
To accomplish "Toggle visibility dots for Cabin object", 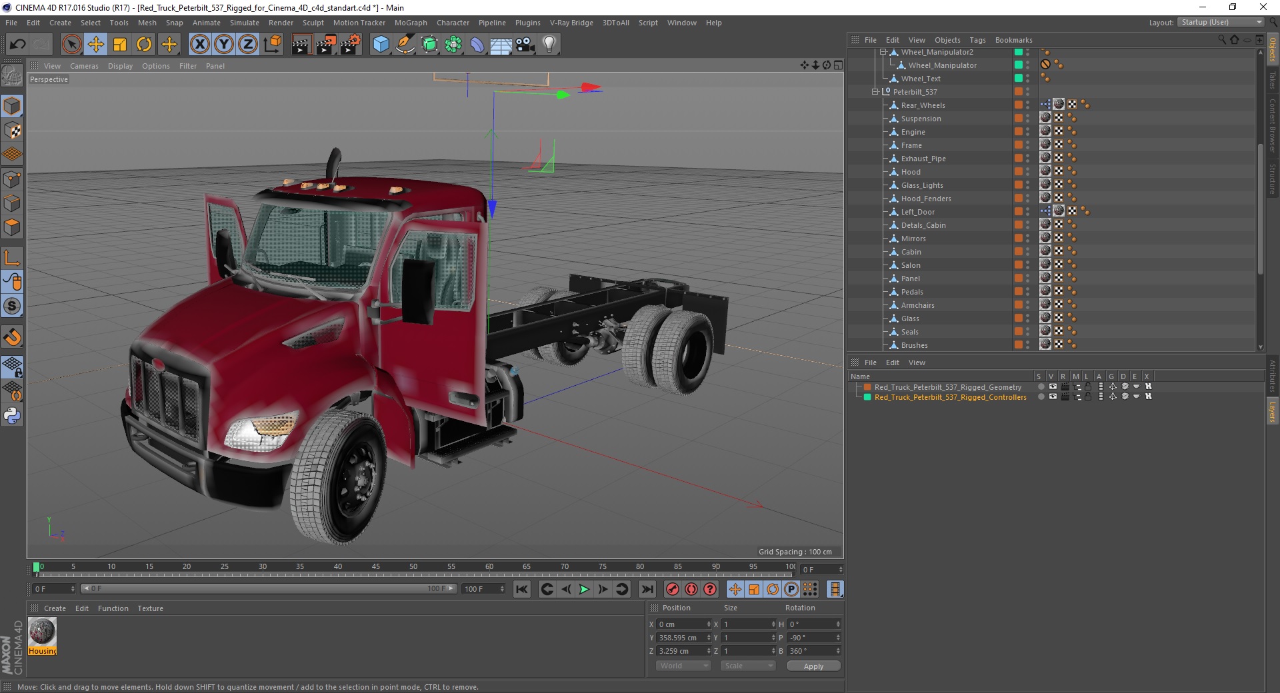I will pos(1028,252).
